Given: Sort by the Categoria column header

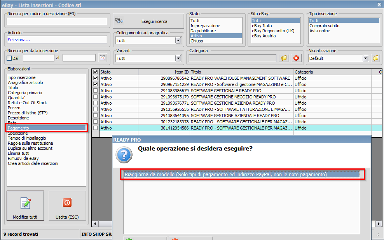Looking at the screenshot, I should [332, 72].
